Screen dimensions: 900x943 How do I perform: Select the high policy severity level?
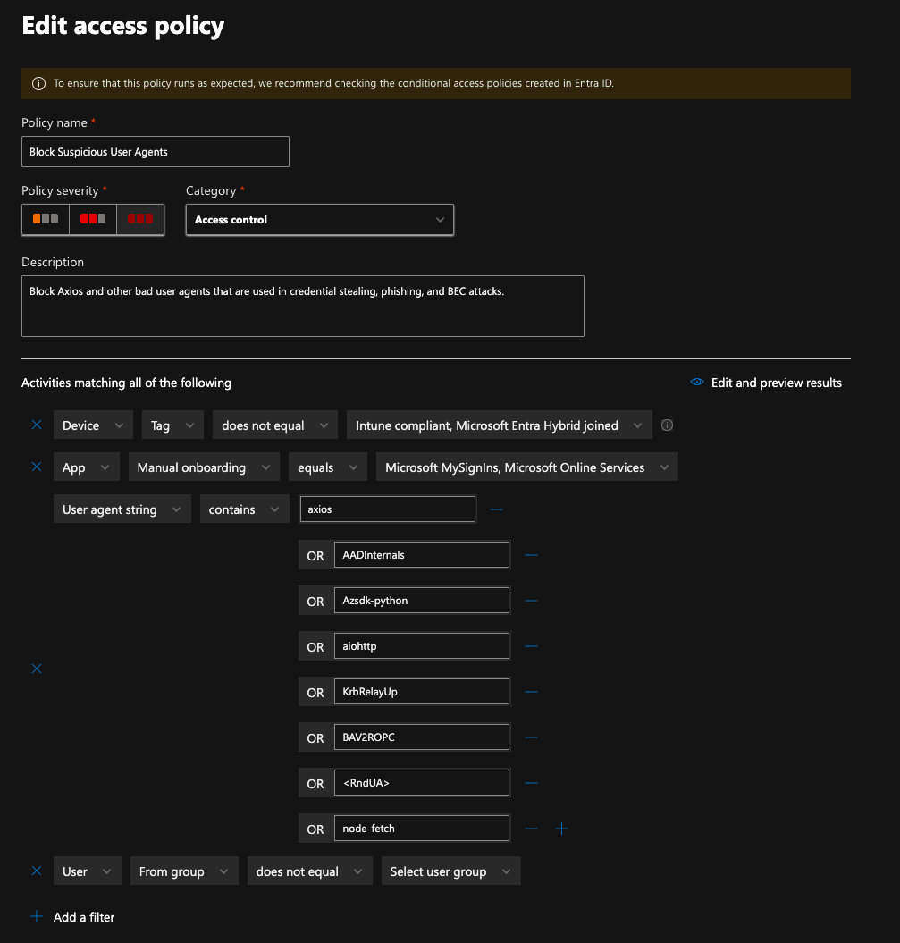tap(139, 219)
